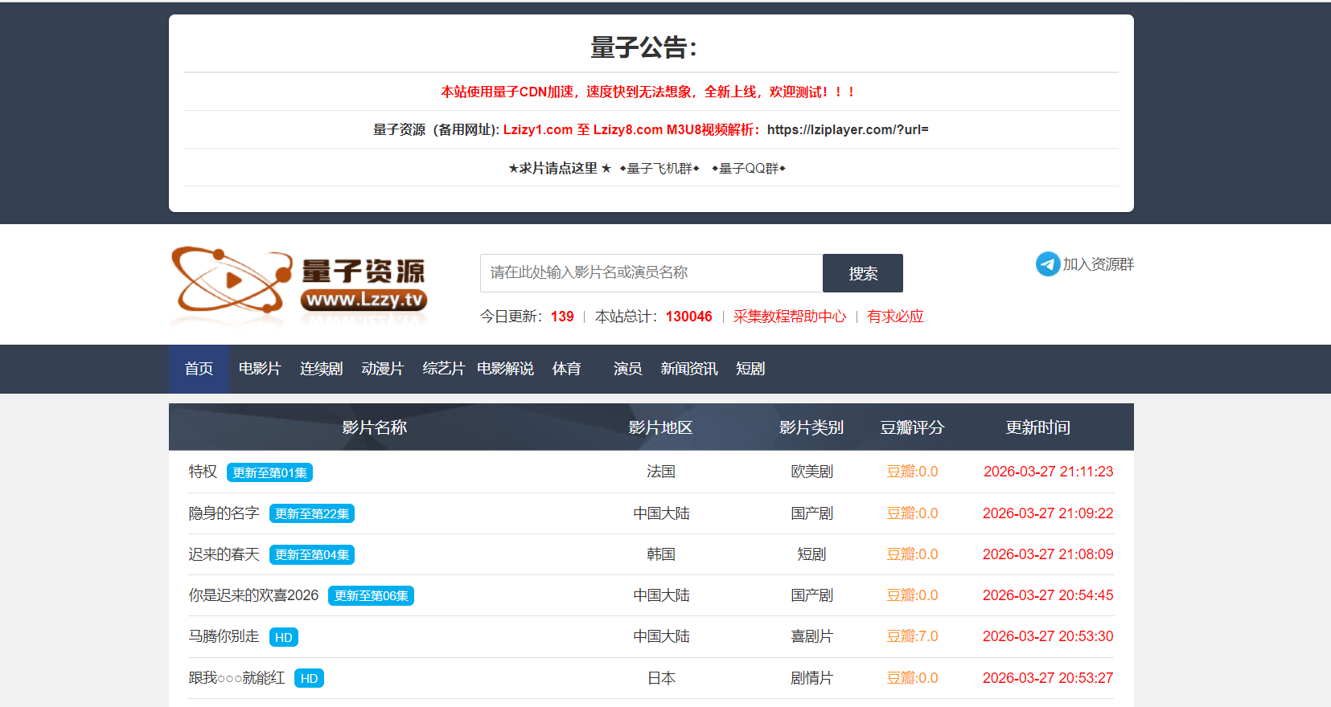The height and width of the screenshot is (707, 1331).
Task: Open the 隐身的名字 title entry
Action: coord(224,513)
